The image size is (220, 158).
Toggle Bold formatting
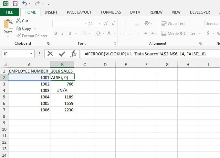(x=56, y=34)
